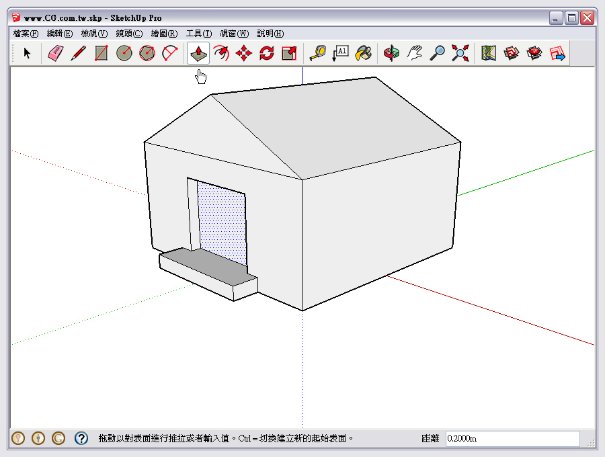Pick the Arc drawing tool
The image size is (605, 457).
pyautogui.click(x=170, y=53)
